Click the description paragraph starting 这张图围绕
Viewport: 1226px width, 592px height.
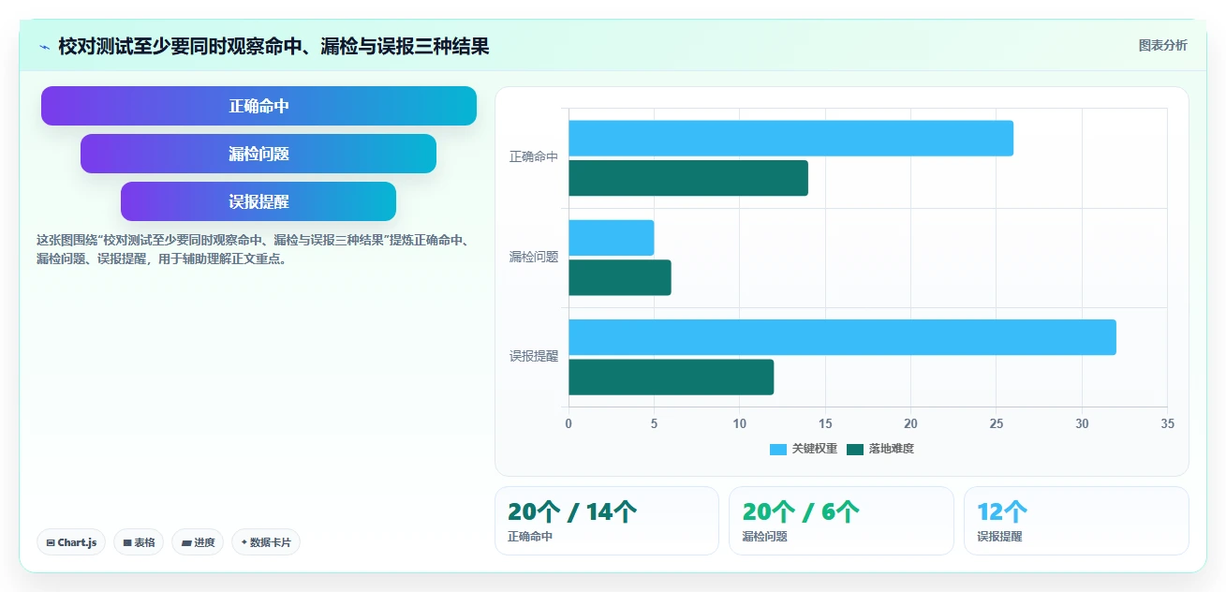pos(253,249)
